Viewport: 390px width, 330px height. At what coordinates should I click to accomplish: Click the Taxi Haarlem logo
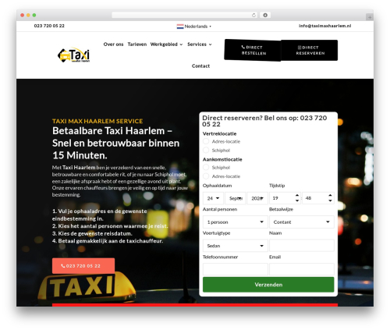(x=73, y=55)
